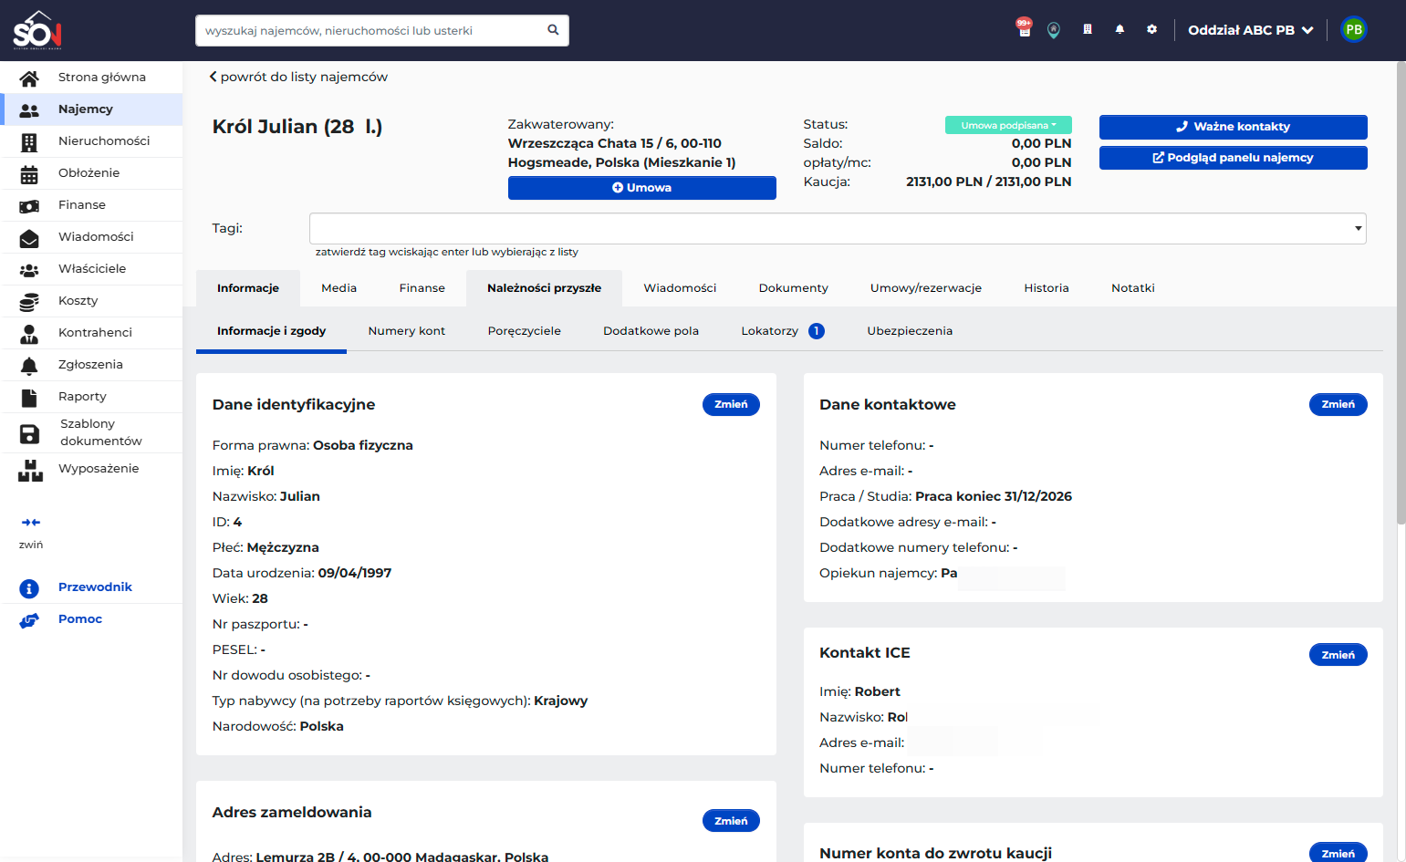Click the Kaucja value 2131,00 PLN / 2131,00 PLN

989,182
